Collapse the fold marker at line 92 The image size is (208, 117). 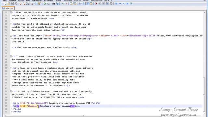[11, 91]
